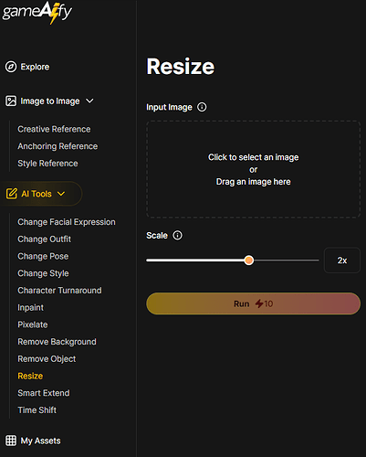Open the Creative Reference tool
366x457 pixels.
(54, 129)
